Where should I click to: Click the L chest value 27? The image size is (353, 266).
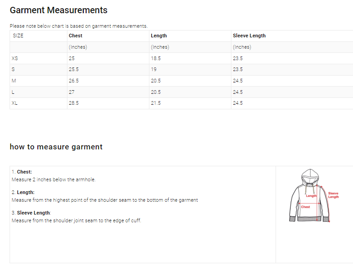click(x=72, y=92)
